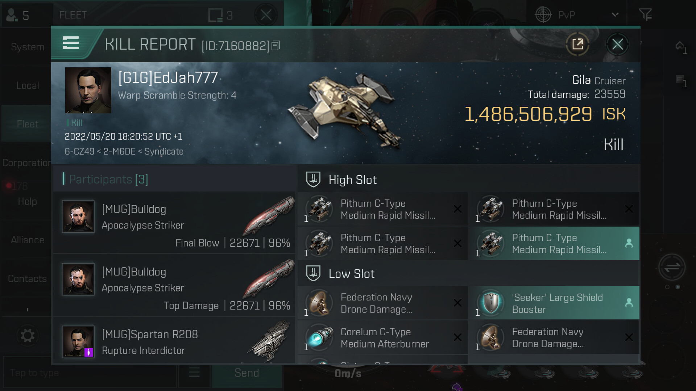The height and width of the screenshot is (391, 696).
Task: Open the settings gear icon
Action: 28,336
